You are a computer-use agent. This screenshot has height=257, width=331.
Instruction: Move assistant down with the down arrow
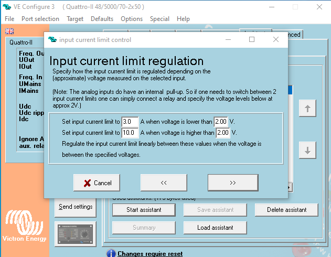307,150
